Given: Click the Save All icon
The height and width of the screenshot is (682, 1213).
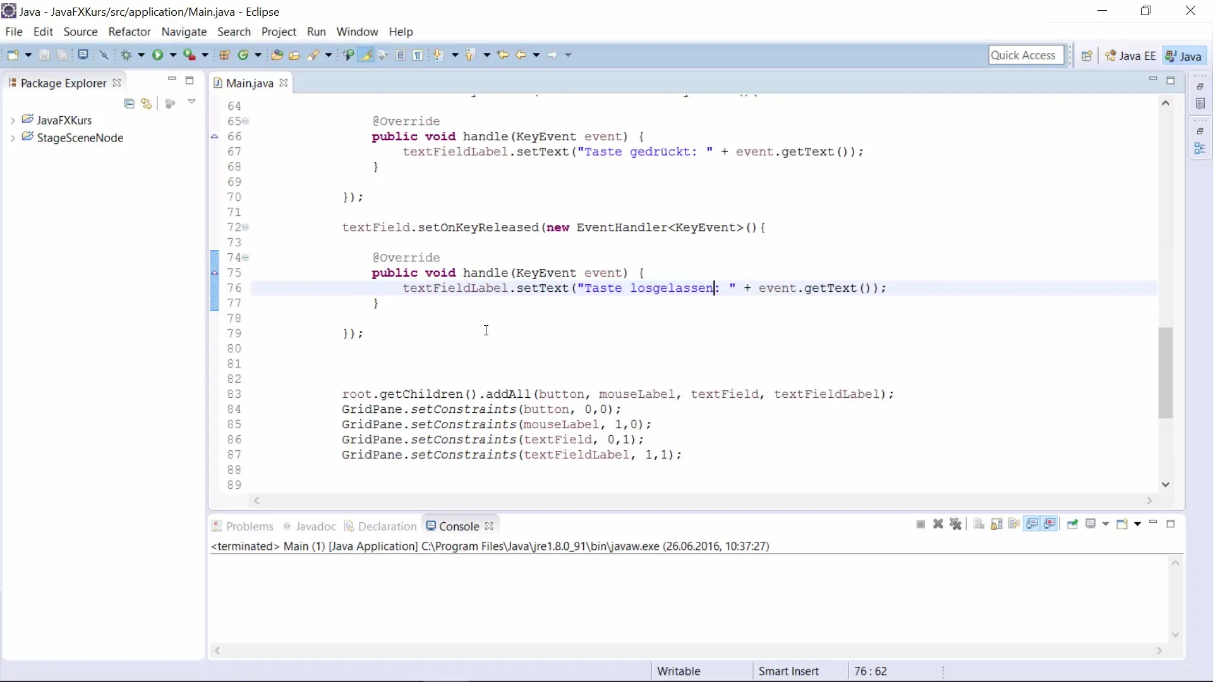Looking at the screenshot, I should pos(62,55).
